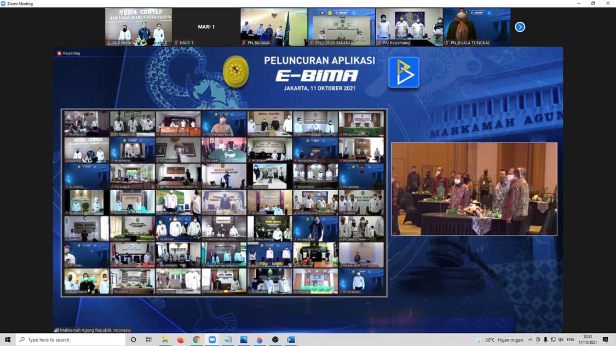Viewport: 616px width, 346px height.
Task: Click the ENG input language indicator
Action: (x=571, y=340)
